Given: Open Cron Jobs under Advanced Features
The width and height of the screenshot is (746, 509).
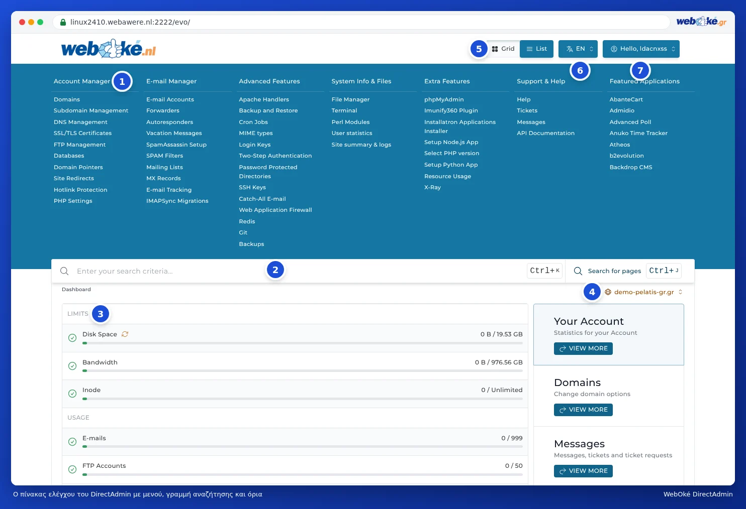Looking at the screenshot, I should pyautogui.click(x=253, y=122).
